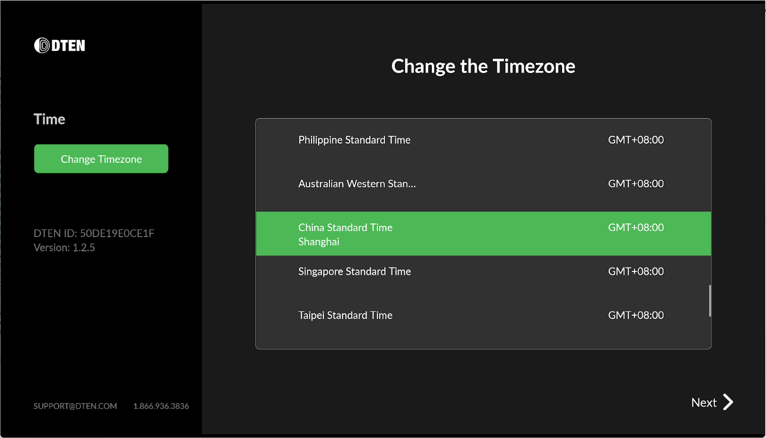Click GMT+08:00 offset in Singapore row

(636, 271)
